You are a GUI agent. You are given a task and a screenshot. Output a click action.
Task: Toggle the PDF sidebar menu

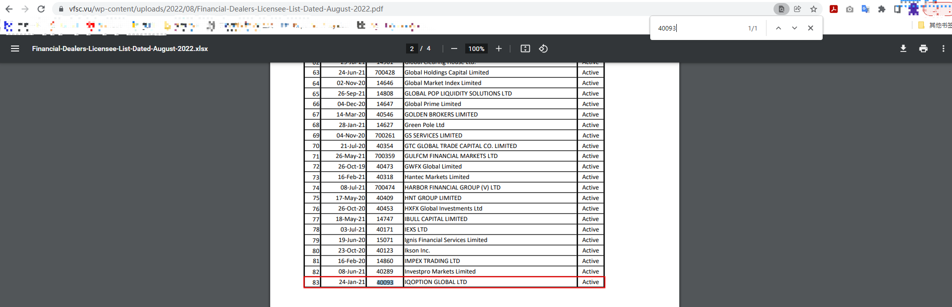pos(15,48)
